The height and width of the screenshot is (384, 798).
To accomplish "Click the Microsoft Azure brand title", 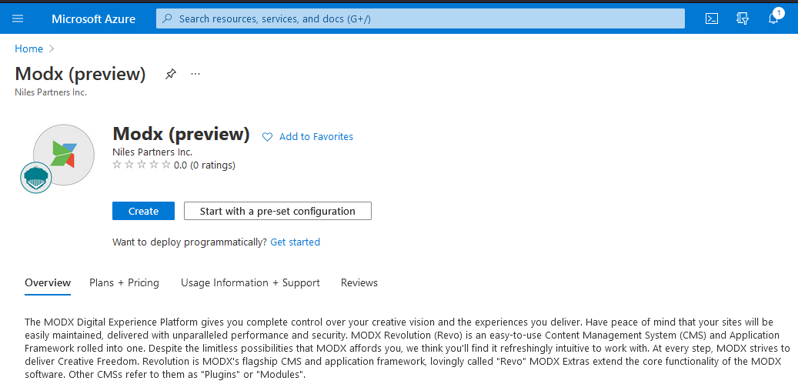I will pyautogui.click(x=93, y=18).
